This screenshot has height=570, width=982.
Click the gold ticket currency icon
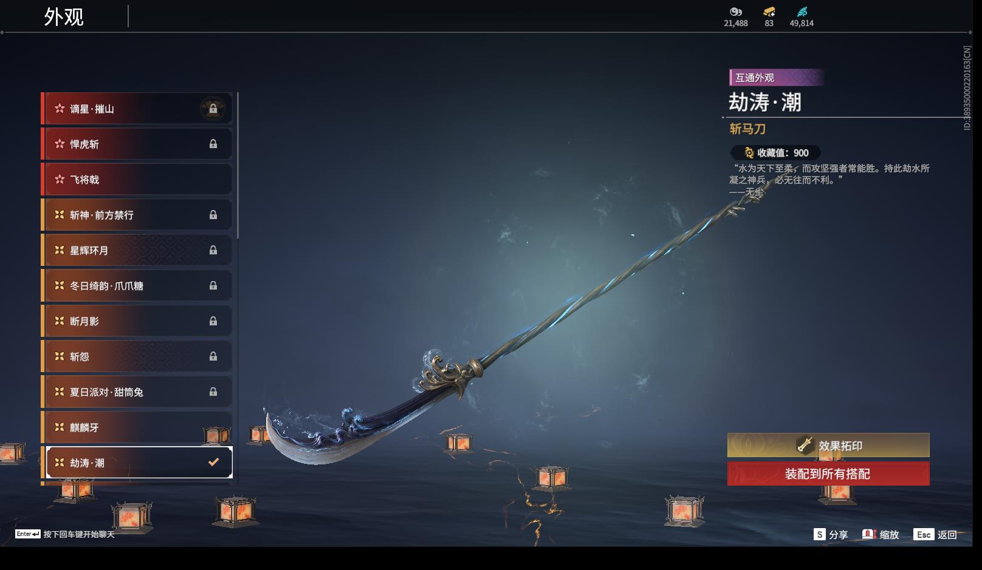769,12
